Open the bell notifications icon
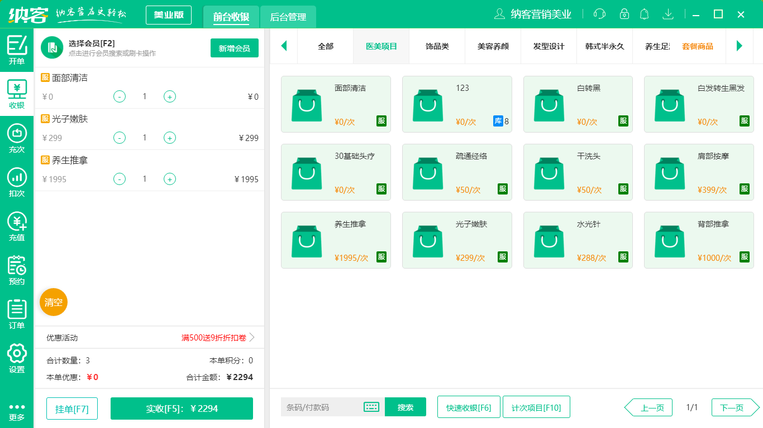Viewport: 763px width, 428px height. pos(644,14)
